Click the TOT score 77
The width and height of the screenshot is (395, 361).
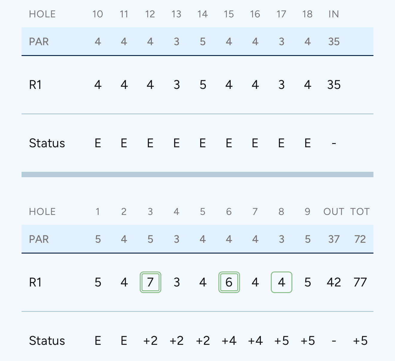(x=360, y=282)
